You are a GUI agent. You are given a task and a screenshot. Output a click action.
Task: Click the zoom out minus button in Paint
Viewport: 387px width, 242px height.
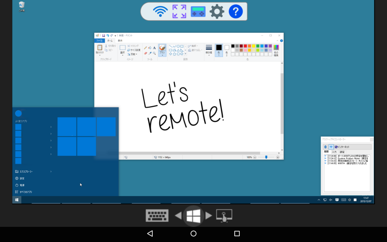click(x=255, y=157)
